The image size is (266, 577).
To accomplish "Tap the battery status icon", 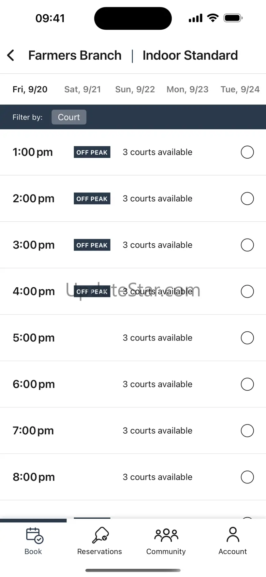I will 233,18.
